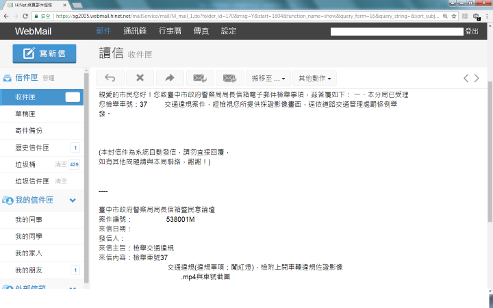Click the page's main vertical scrollbar

click(490, 151)
